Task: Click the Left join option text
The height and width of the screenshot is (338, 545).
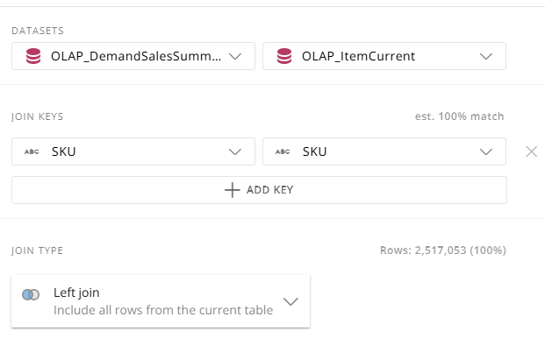Action: pyautogui.click(x=76, y=293)
